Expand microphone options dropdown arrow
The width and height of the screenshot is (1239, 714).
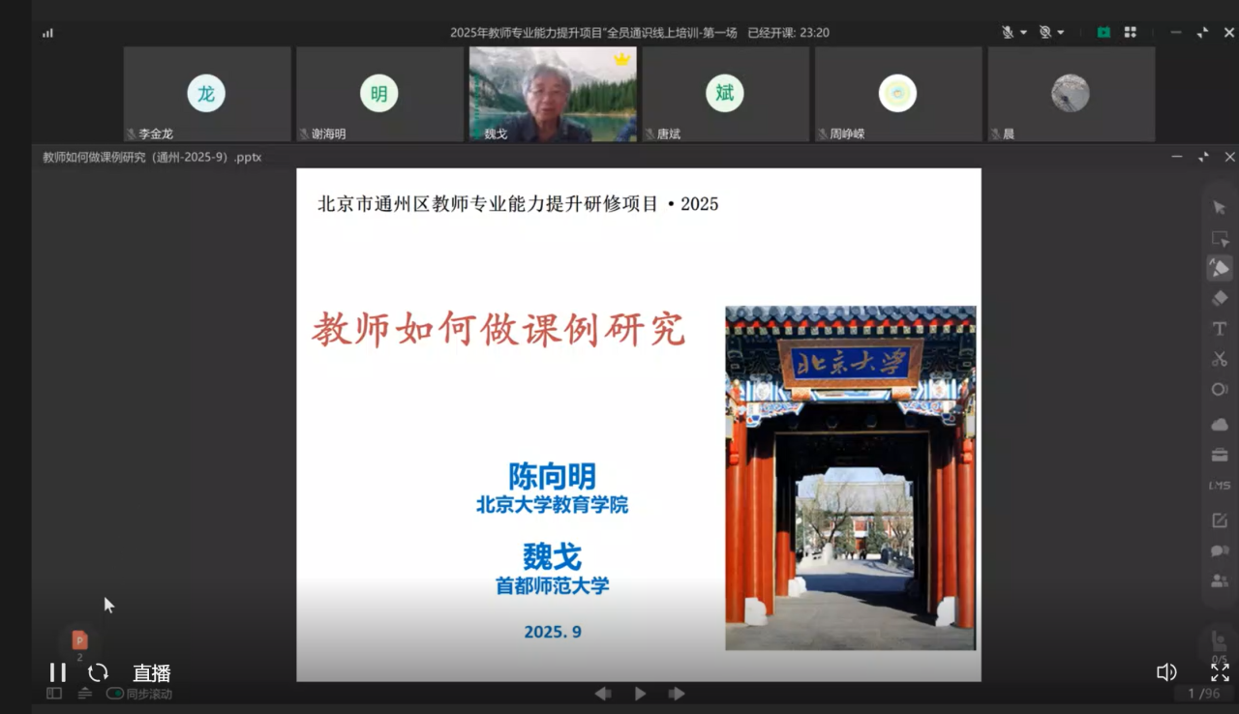pos(1023,32)
